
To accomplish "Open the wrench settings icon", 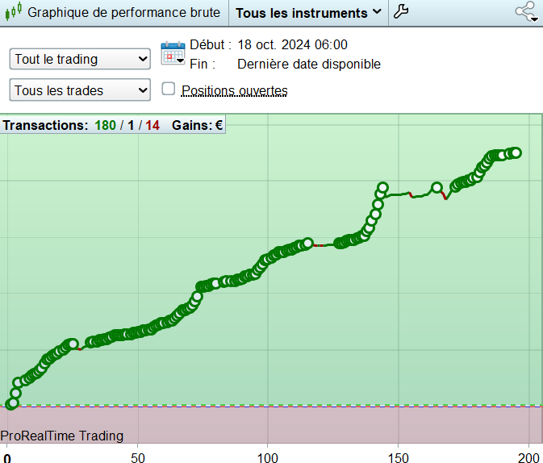I will (401, 11).
